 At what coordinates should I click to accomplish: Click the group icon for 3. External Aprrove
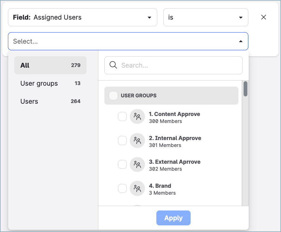137,165
